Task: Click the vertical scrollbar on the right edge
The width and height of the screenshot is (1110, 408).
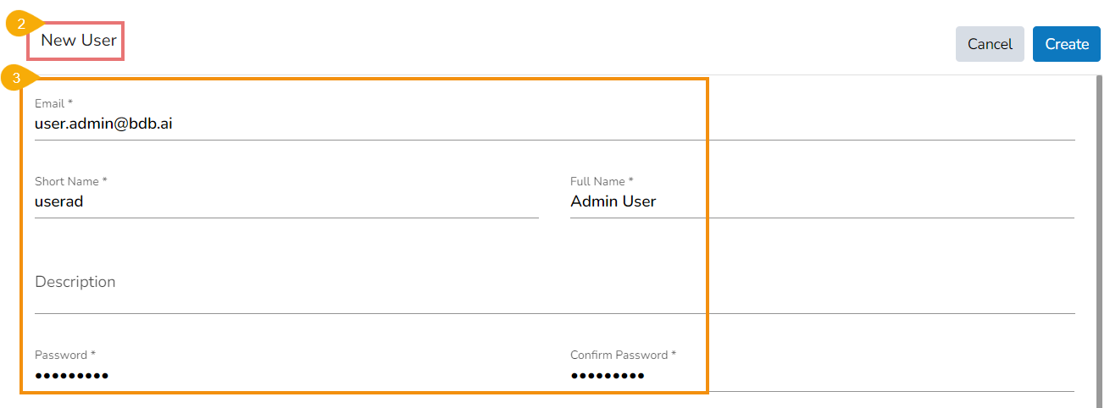Action: tap(1098, 237)
